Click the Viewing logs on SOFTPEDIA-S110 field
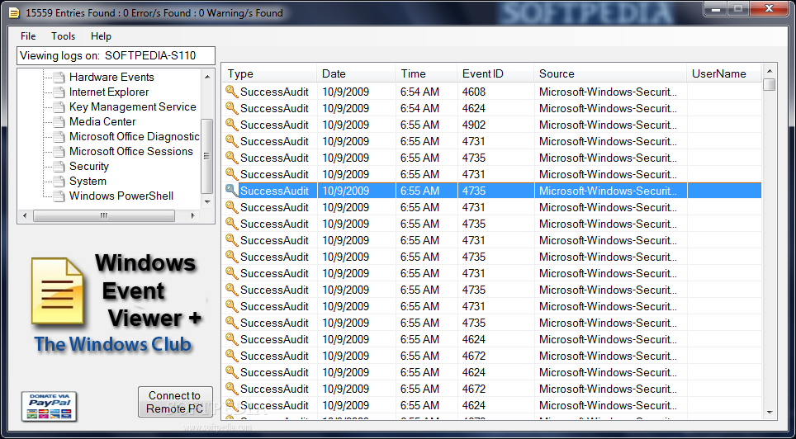The width and height of the screenshot is (796, 439). (116, 55)
